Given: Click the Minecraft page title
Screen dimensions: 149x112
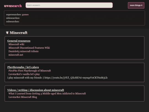Looking at the screenshot, I should (18, 33).
